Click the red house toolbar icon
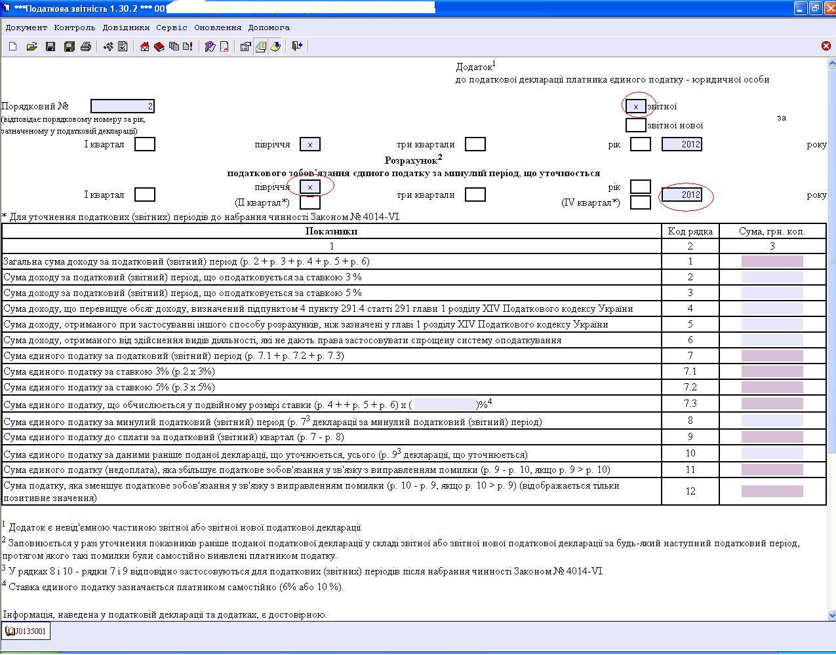Image resolution: width=836 pixels, height=655 pixels. [x=145, y=47]
